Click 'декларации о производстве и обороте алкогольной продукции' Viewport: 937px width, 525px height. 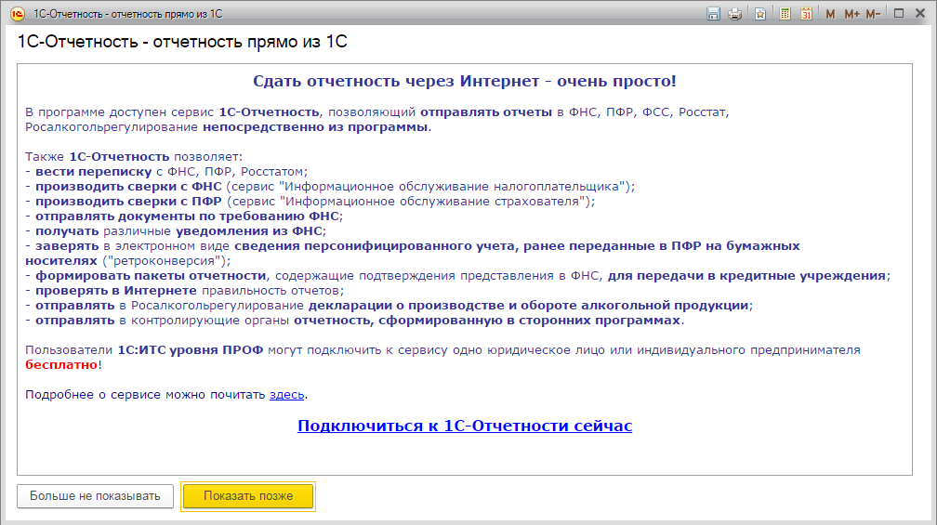528,306
